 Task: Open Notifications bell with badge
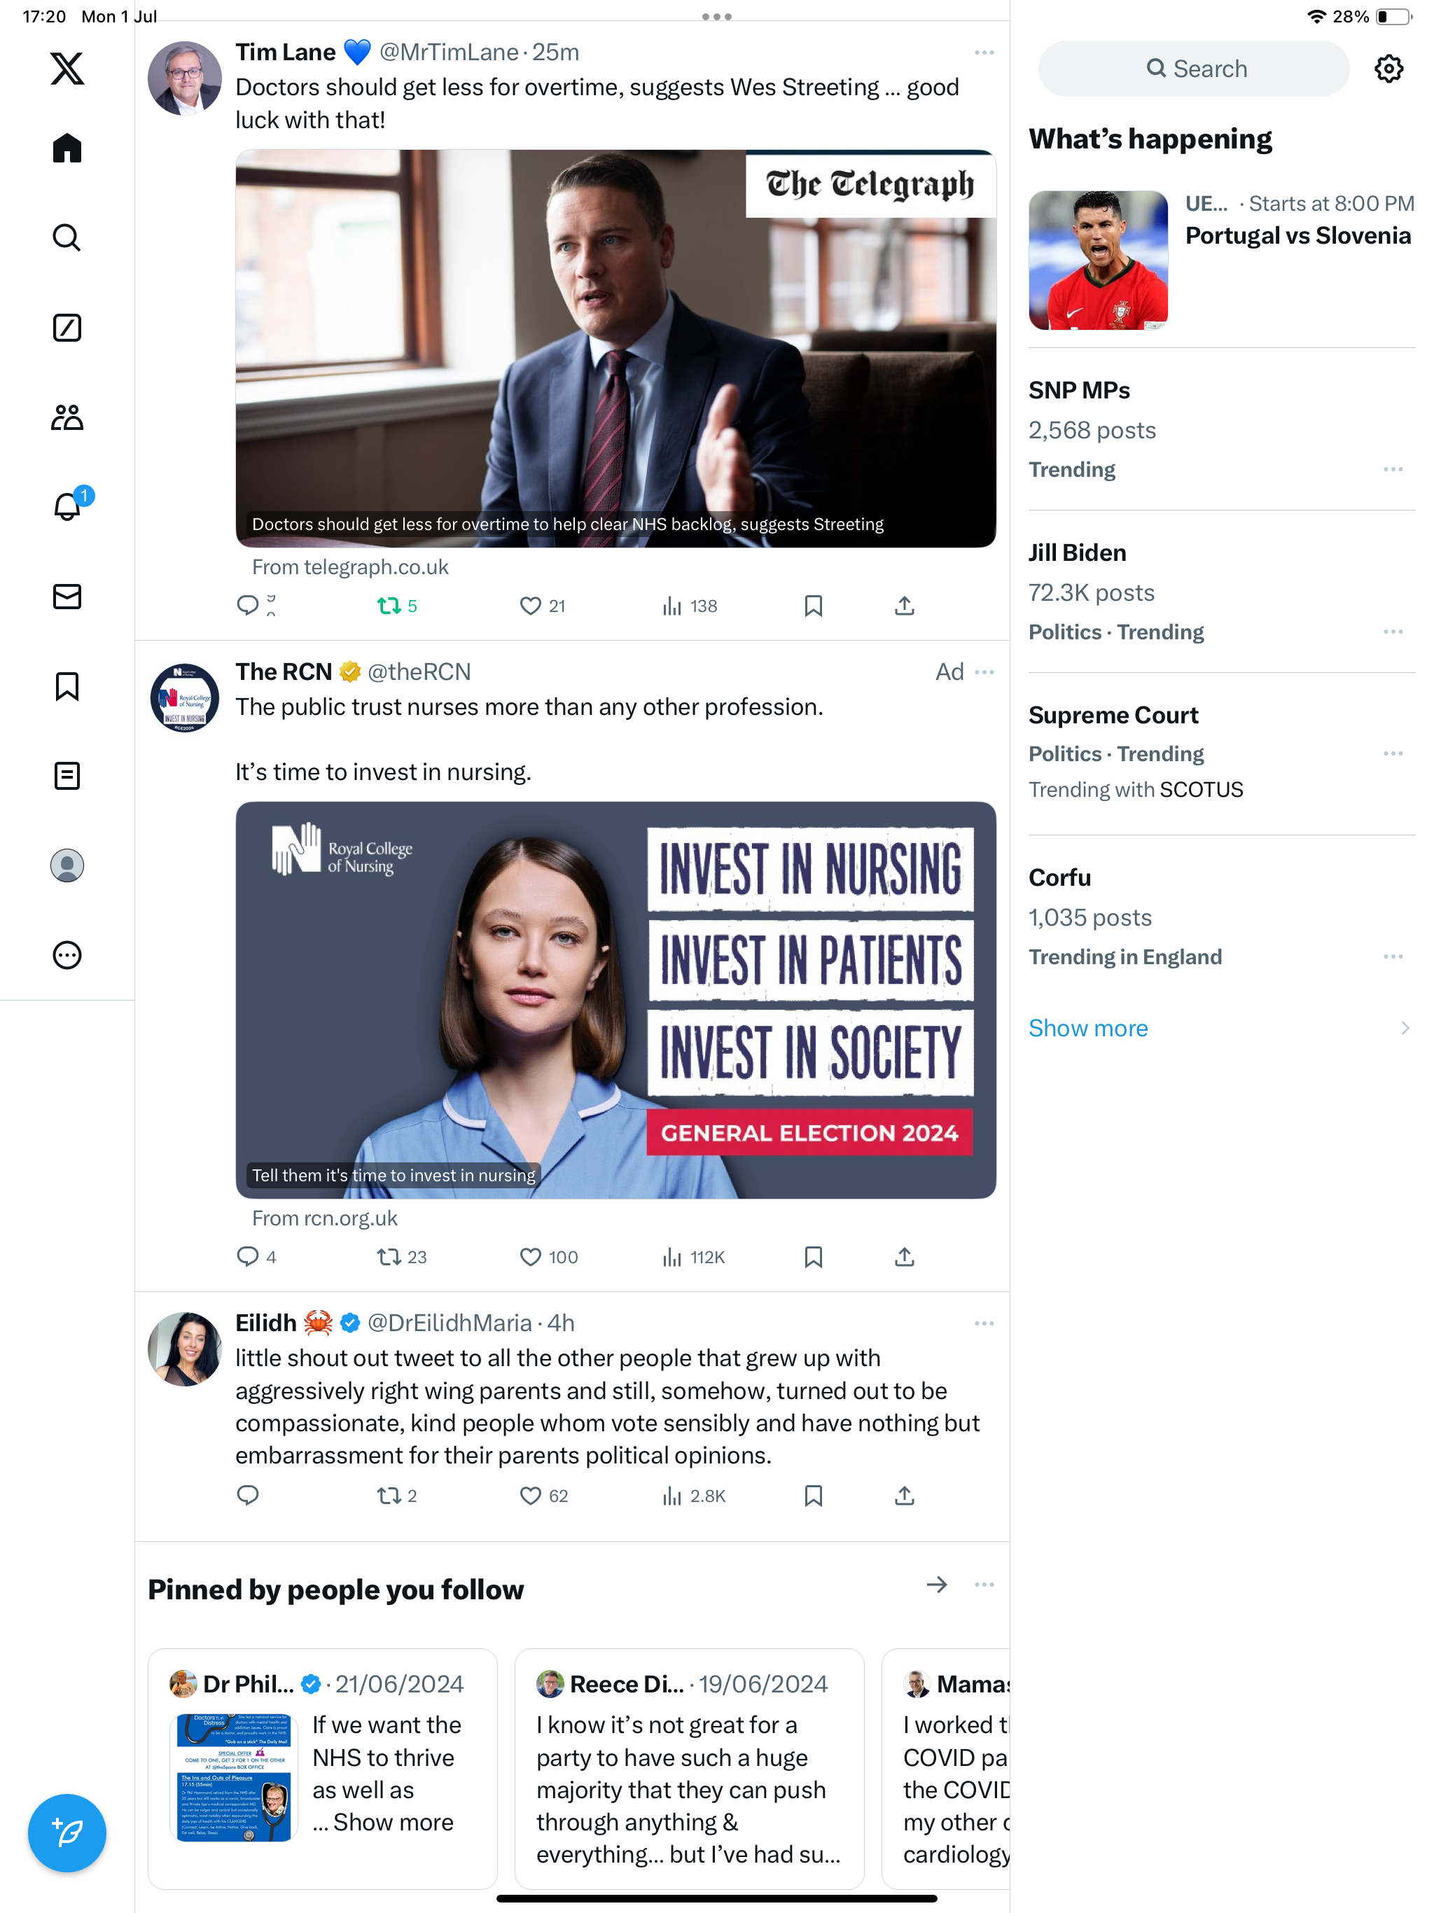(67, 507)
